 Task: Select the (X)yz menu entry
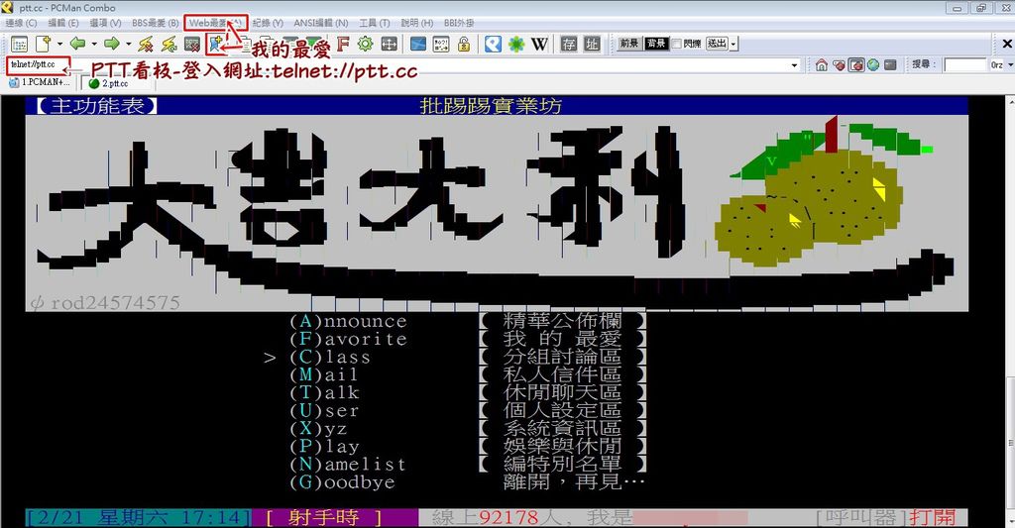tap(318, 429)
